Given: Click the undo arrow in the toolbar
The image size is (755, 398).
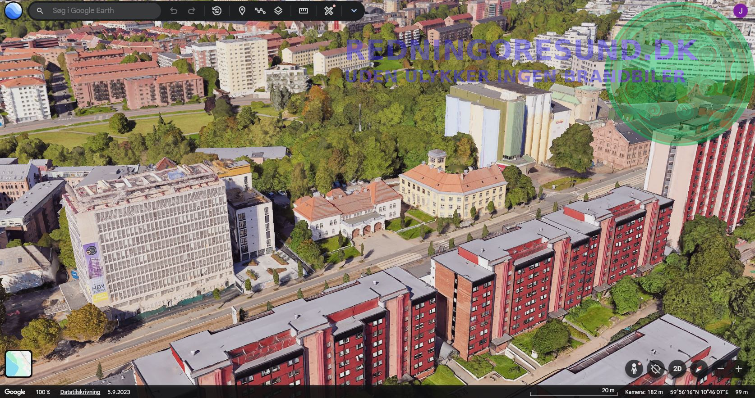Looking at the screenshot, I should click(174, 11).
